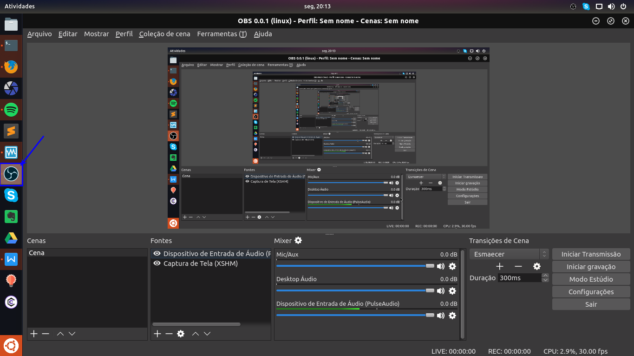Adjust the Desktop Áudio volume slider
Screen dimensions: 634x356
(355, 290)
